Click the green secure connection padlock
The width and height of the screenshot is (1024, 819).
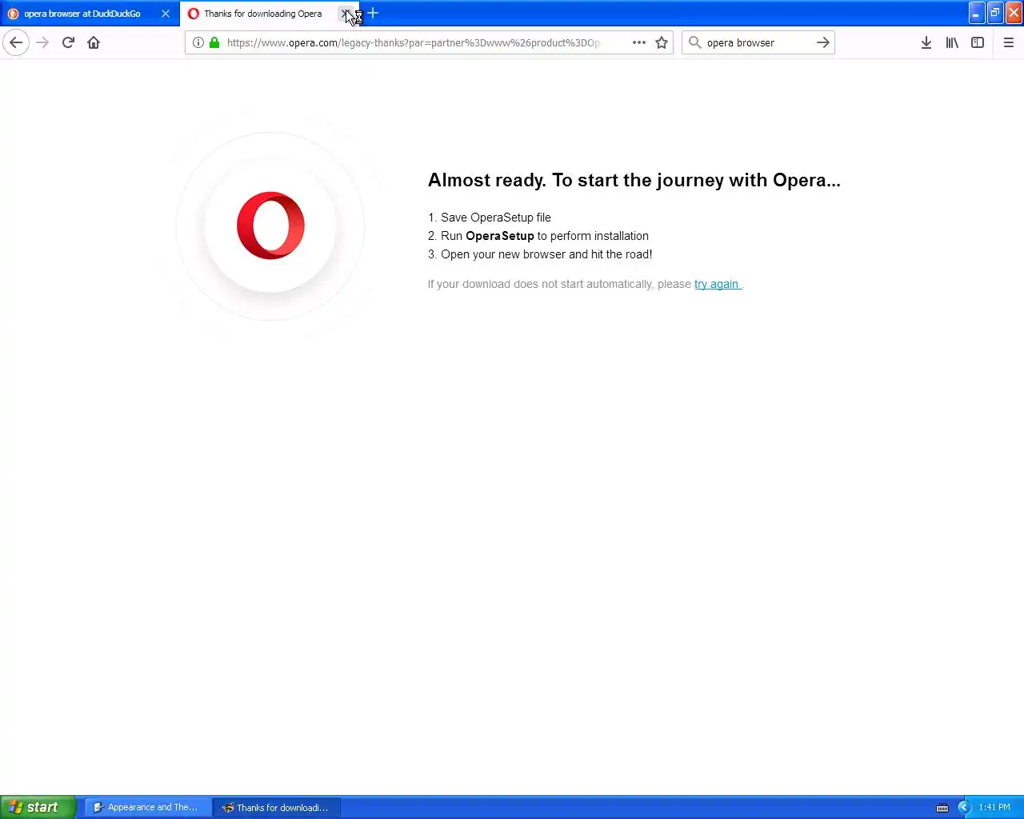click(x=214, y=42)
